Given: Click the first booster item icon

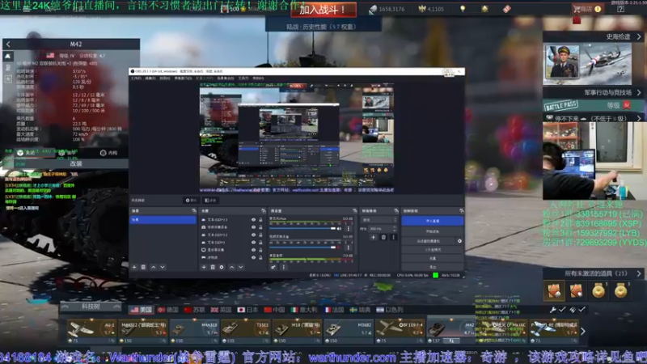Looking at the screenshot, I should [554, 290].
